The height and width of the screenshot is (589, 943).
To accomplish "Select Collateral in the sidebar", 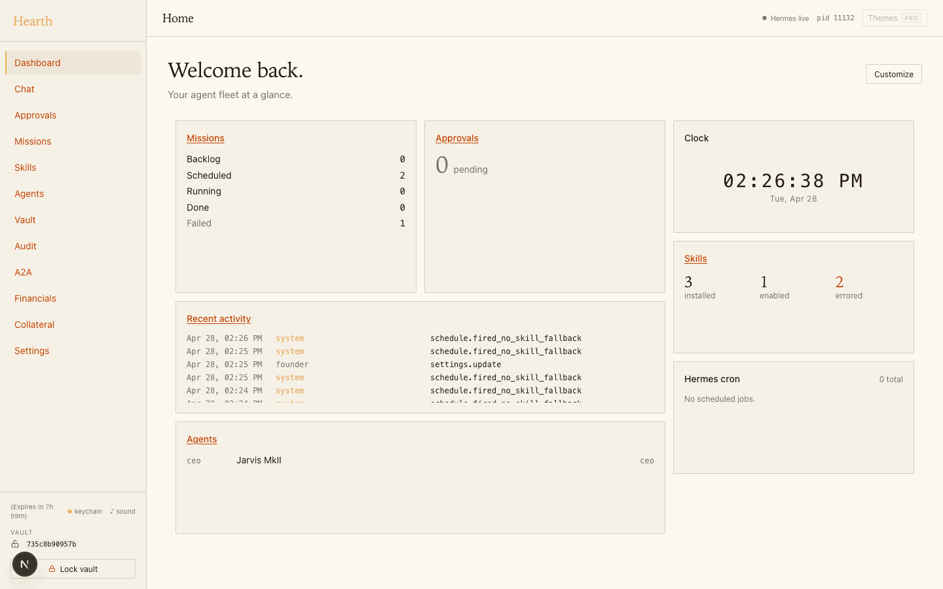I will 73,325.
